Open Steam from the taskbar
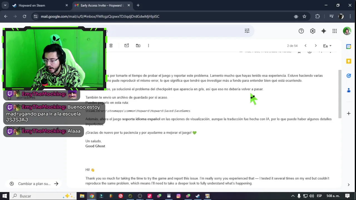The image size is (356, 200). (197, 196)
